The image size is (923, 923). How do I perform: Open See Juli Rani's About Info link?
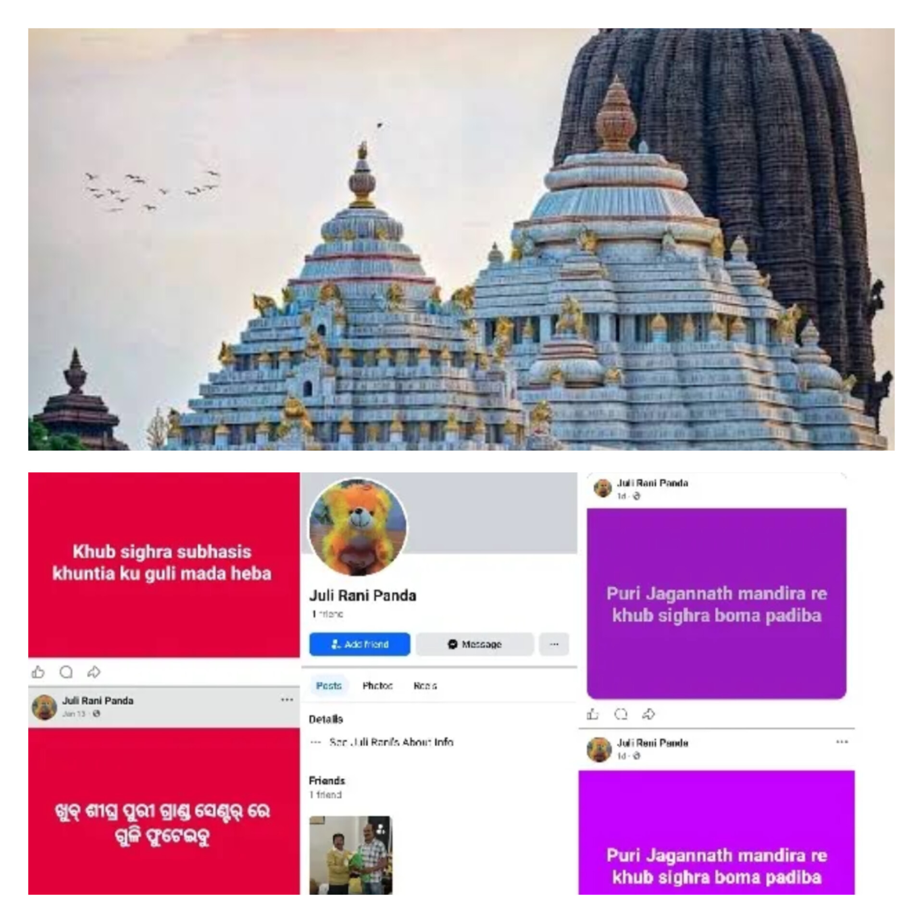[391, 742]
